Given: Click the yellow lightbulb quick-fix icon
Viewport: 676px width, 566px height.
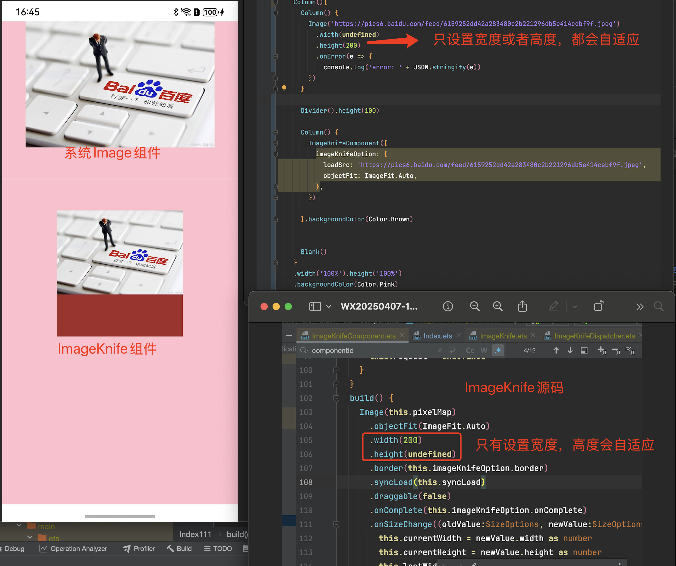Looking at the screenshot, I should tap(284, 88).
